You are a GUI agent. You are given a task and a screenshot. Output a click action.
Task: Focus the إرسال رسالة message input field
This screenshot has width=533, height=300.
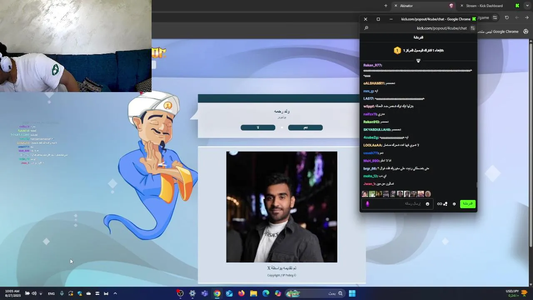pyautogui.click(x=397, y=204)
